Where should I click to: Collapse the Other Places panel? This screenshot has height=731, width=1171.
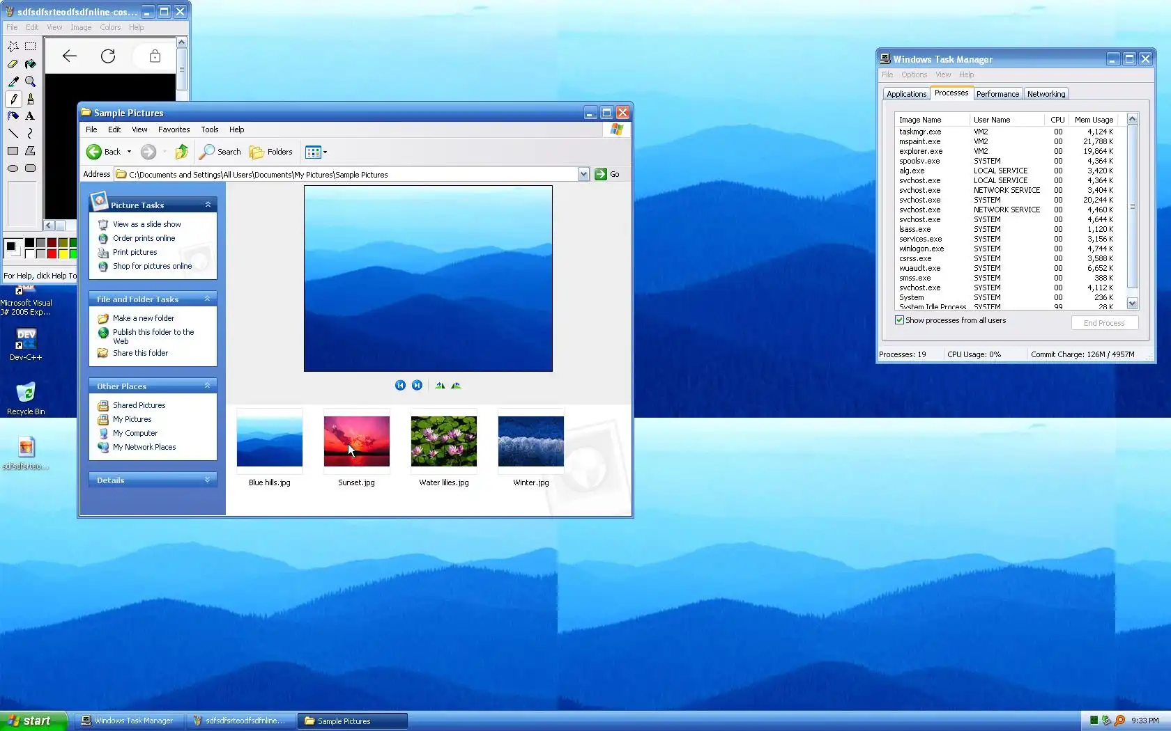pos(208,386)
